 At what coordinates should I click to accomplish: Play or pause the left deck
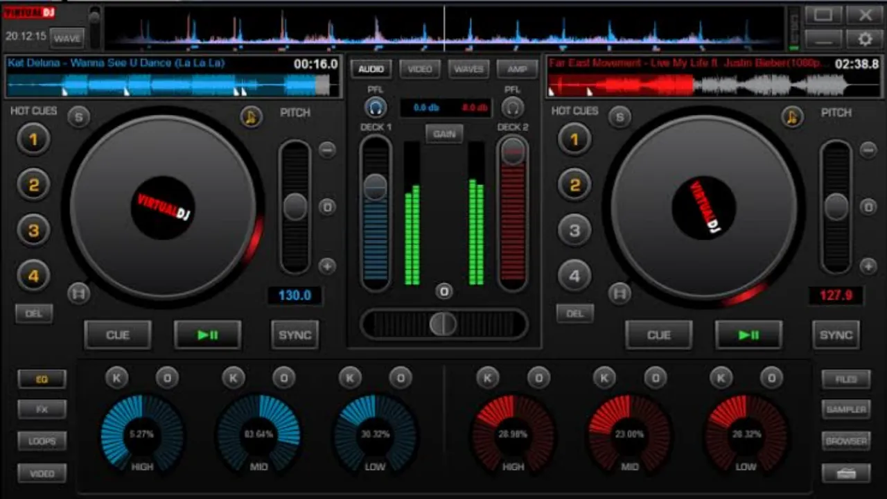pyautogui.click(x=208, y=335)
